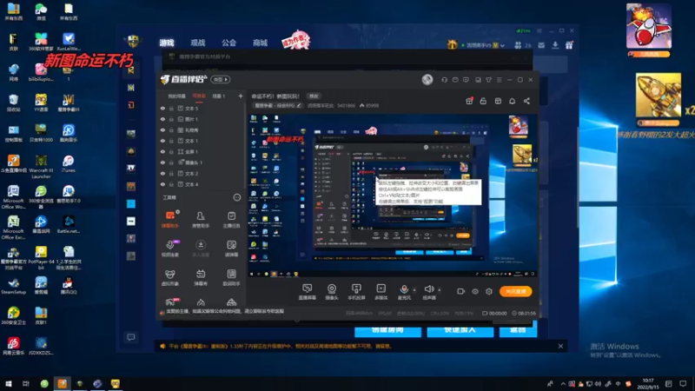Switch to 我的场景 tab

point(176,96)
